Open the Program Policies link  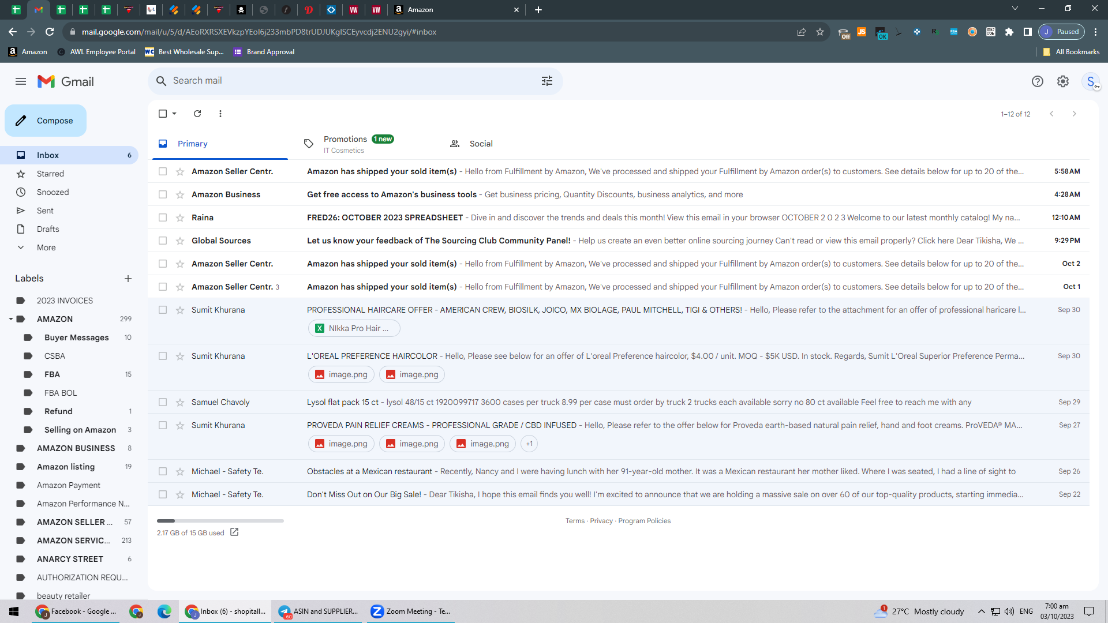pos(645,521)
